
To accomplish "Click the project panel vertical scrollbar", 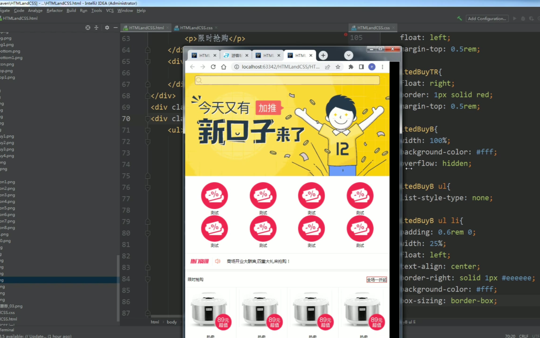I will point(118,287).
